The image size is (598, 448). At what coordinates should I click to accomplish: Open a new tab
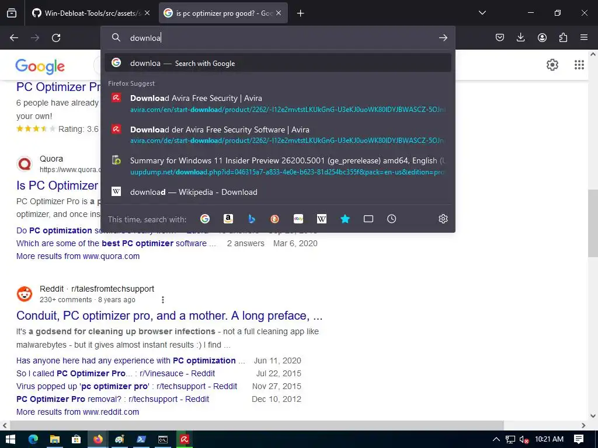pyautogui.click(x=301, y=13)
